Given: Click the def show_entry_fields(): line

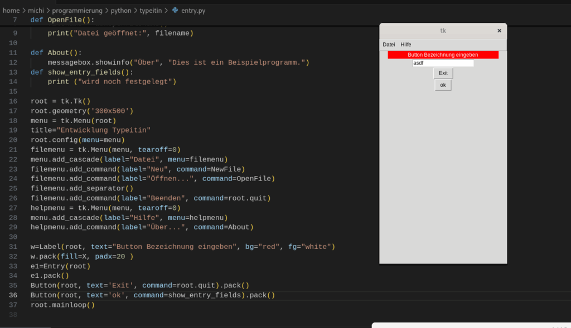Looking at the screenshot, I should tap(82, 72).
